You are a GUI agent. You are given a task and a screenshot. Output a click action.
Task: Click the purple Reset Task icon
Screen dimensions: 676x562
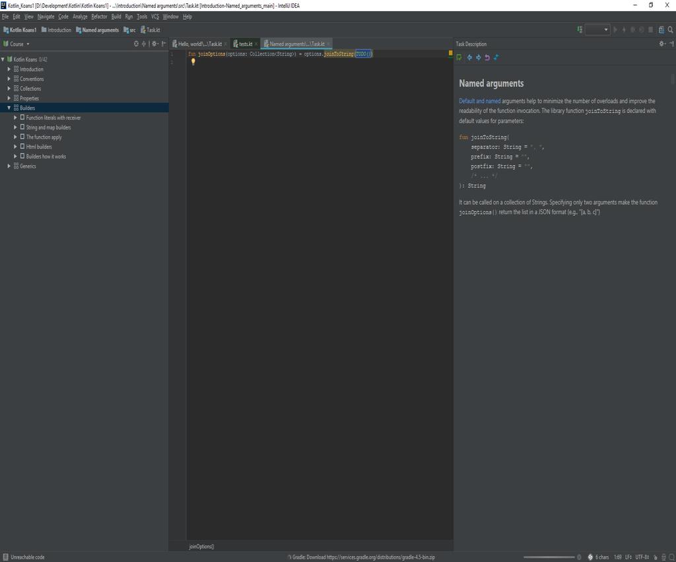(x=487, y=57)
